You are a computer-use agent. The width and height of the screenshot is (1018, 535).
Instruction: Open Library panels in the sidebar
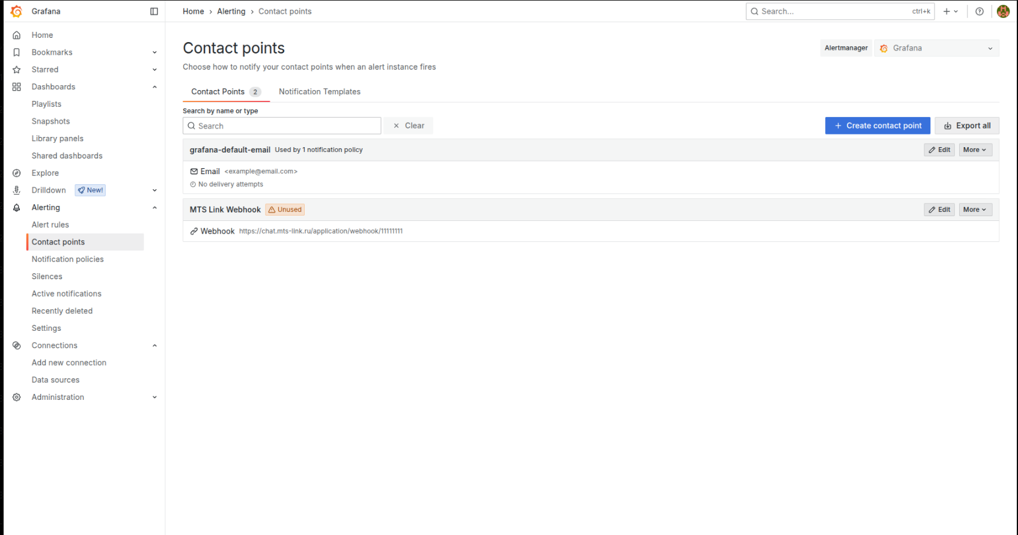[58, 139]
